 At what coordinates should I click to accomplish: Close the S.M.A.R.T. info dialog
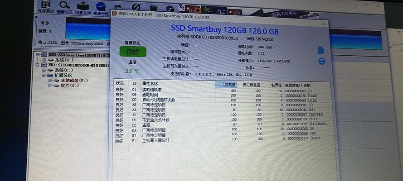pos(324,24)
